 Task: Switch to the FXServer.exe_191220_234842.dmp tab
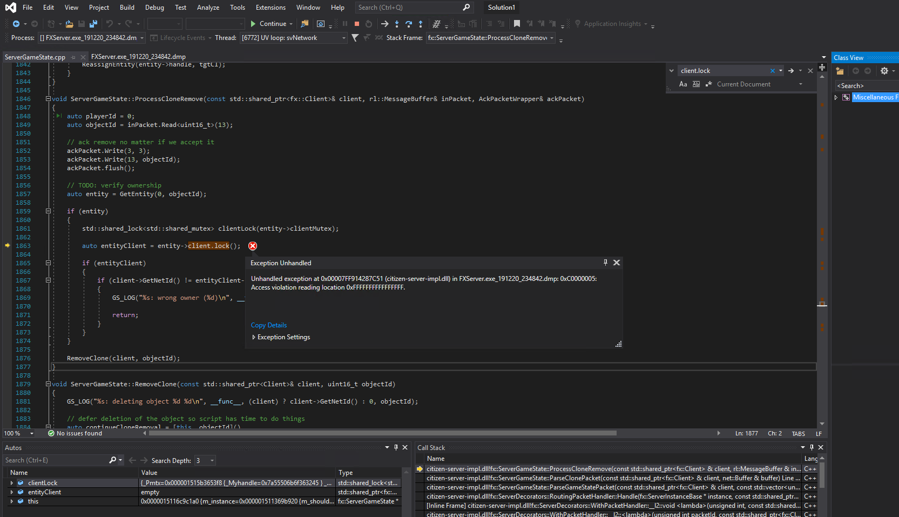[138, 56]
